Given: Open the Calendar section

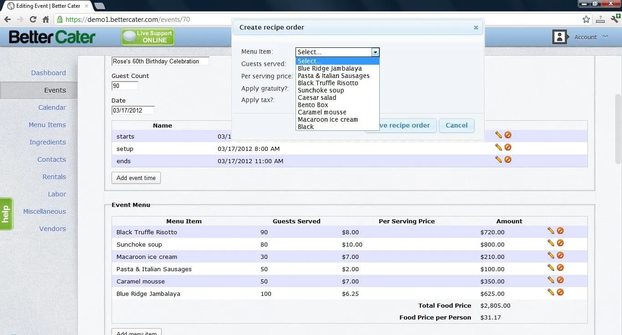Looking at the screenshot, I should click(x=52, y=108).
